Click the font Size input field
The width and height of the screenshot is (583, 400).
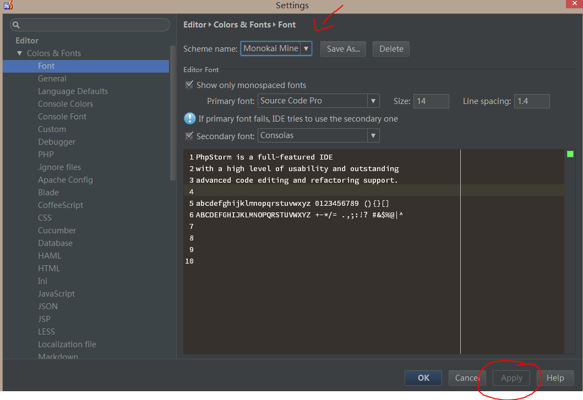431,101
